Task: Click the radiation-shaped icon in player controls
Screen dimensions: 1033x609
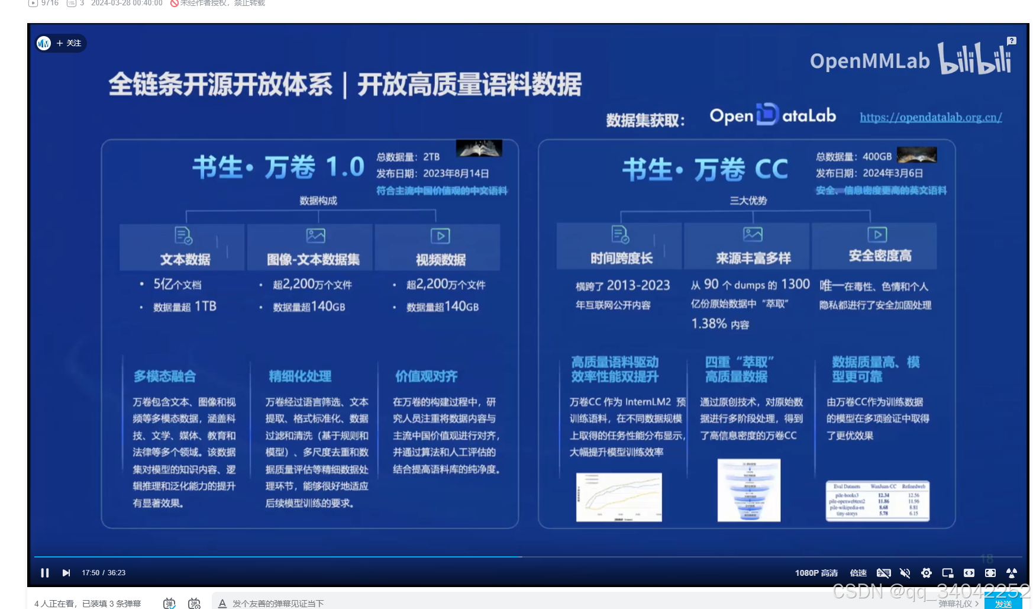Action: [x=1012, y=573]
